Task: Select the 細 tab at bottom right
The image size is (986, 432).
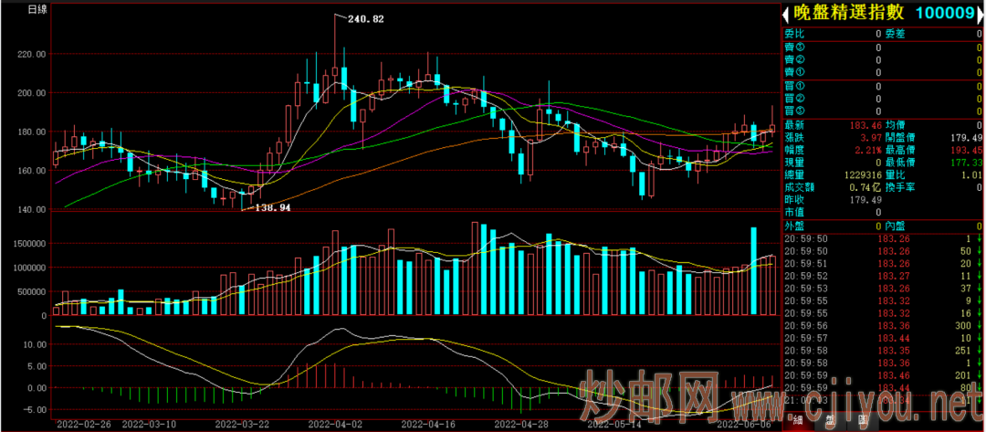Action: click(x=798, y=422)
